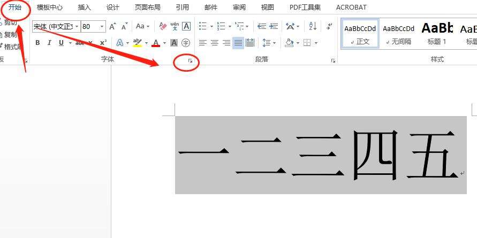The width and height of the screenshot is (477, 238).
Task: Open the Font dialog launcher
Action: tap(191, 61)
